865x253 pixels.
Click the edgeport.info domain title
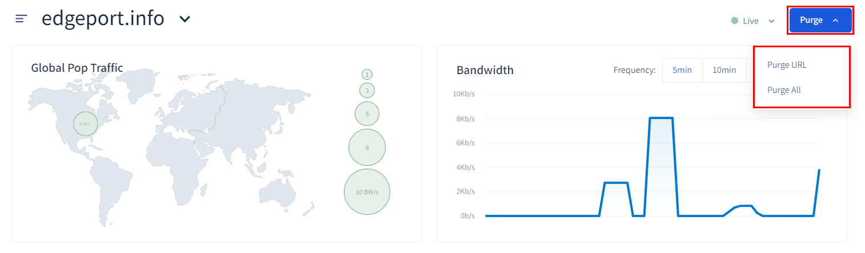103,19
